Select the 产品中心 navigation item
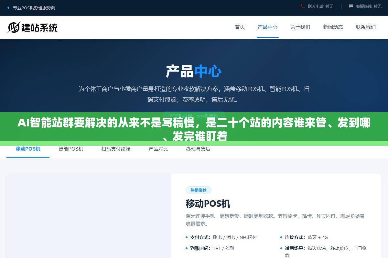The image size is (388, 258). [267, 27]
